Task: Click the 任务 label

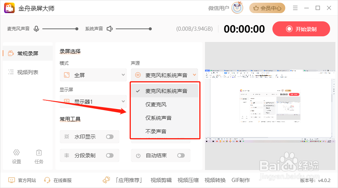Action: click(x=39, y=161)
